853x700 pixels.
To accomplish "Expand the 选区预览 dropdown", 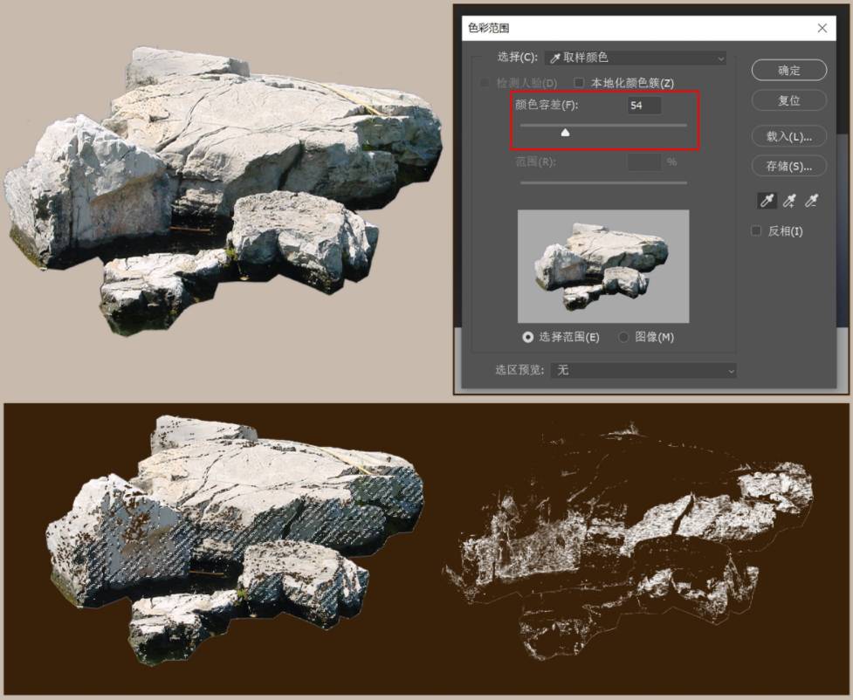I will tap(645, 370).
